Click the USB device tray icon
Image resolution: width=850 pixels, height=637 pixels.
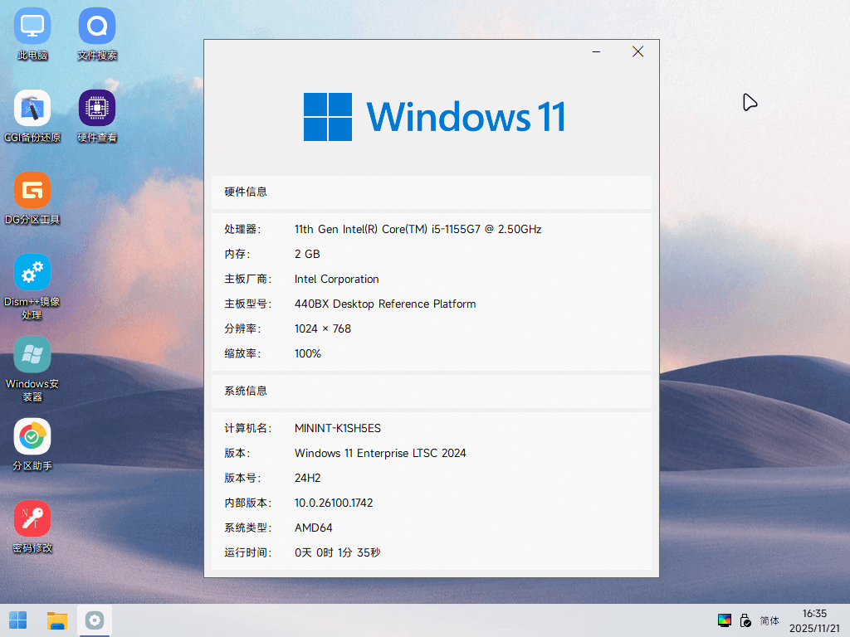(x=746, y=620)
